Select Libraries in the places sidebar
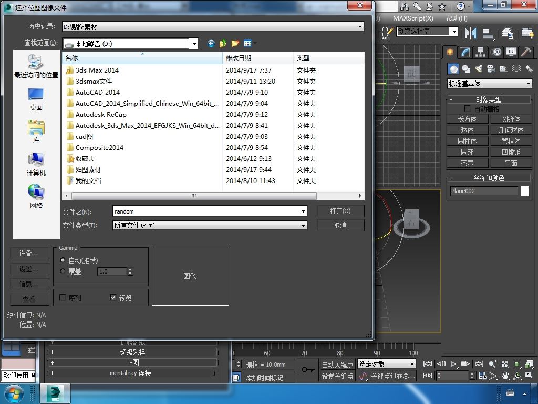The image size is (538, 404). tap(36, 132)
